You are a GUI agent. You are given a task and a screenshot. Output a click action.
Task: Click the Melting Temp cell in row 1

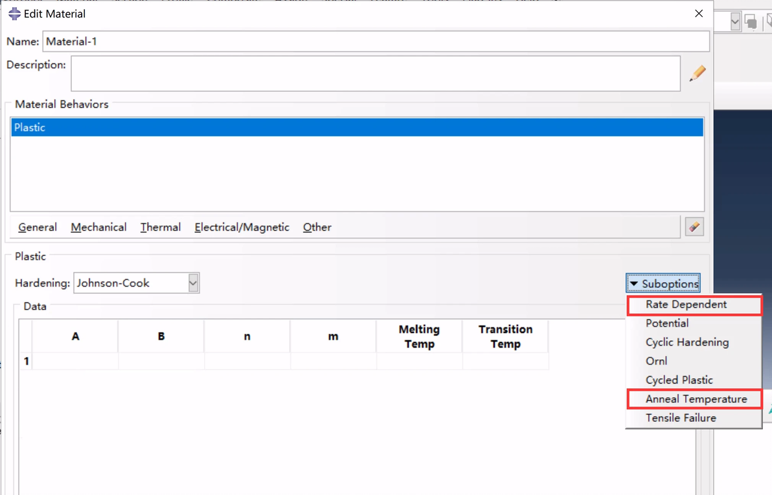420,361
